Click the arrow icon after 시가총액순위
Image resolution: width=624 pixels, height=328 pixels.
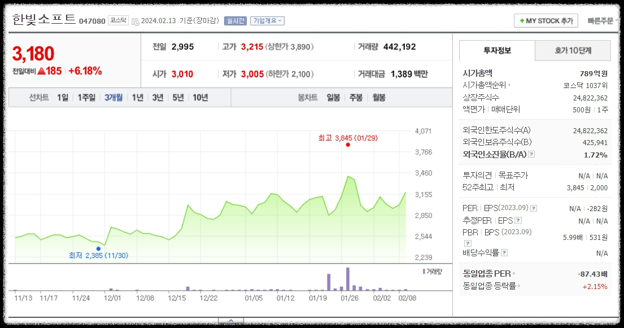tap(509, 85)
